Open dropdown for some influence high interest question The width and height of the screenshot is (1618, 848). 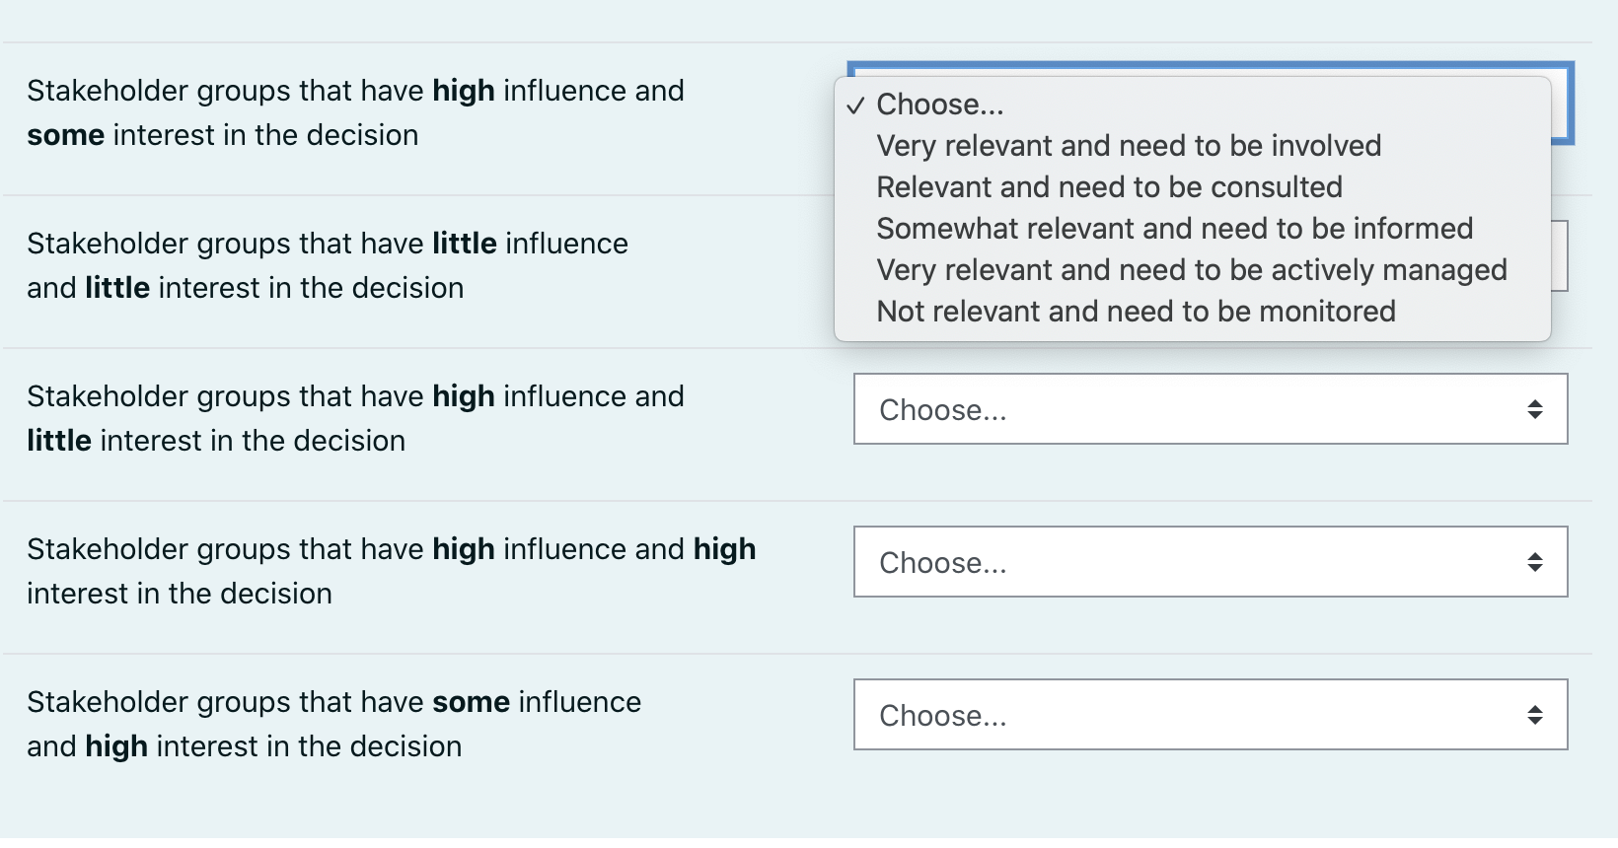pyautogui.click(x=1210, y=715)
